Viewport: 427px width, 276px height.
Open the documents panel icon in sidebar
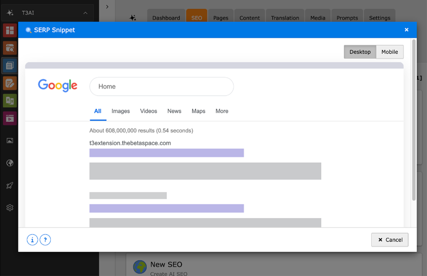[x=9, y=65]
